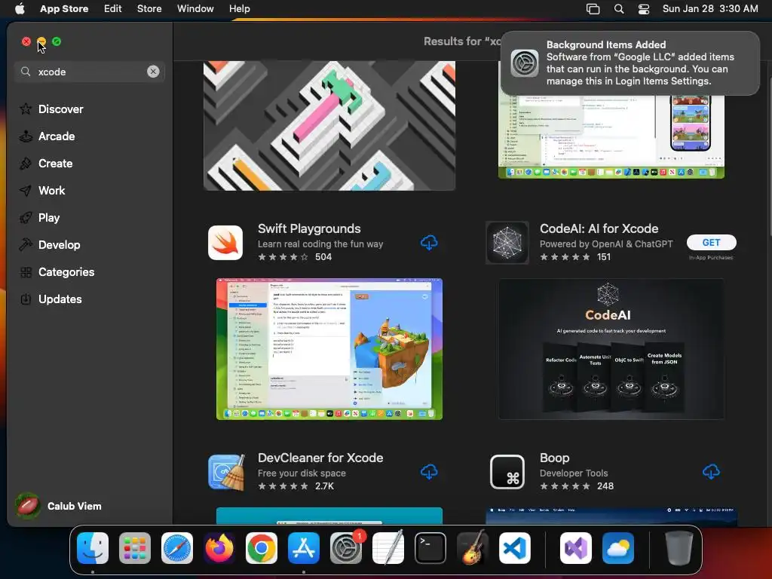Click the notification's System Settings icon
Image resolution: width=772 pixels, height=579 pixels.
pos(525,63)
